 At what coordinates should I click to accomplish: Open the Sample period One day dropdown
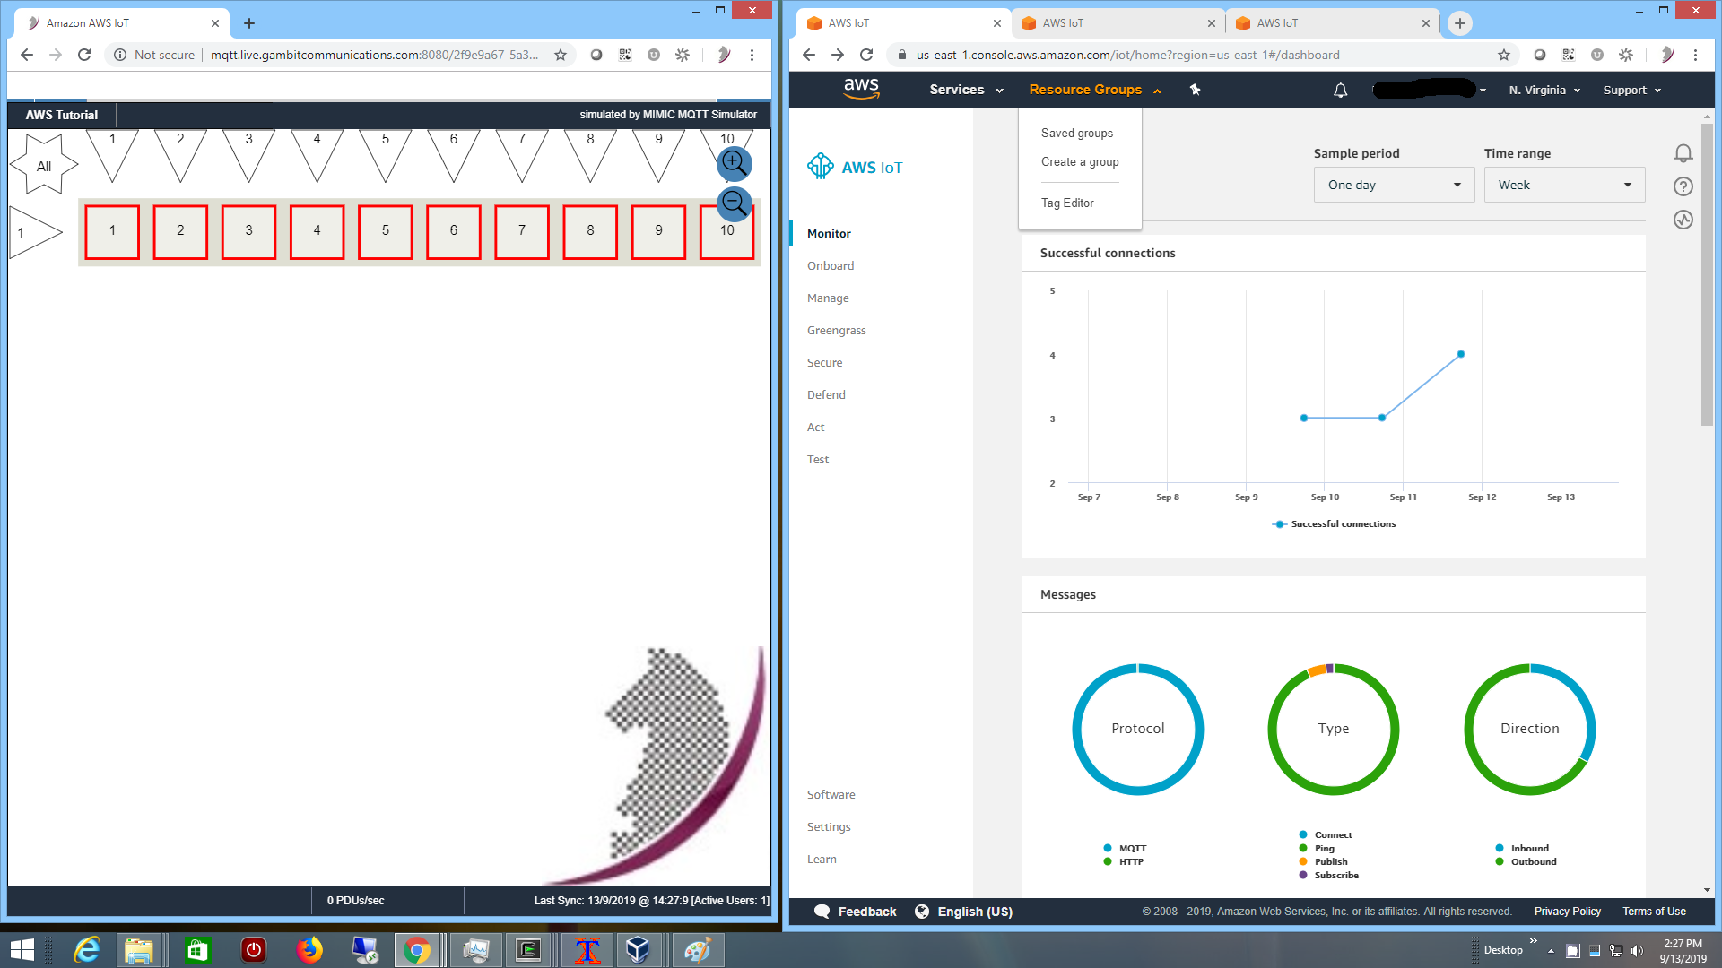tap(1394, 185)
